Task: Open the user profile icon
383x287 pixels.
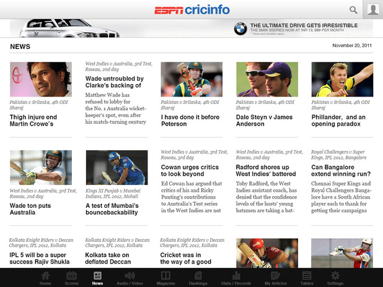Action: tap(373, 9)
